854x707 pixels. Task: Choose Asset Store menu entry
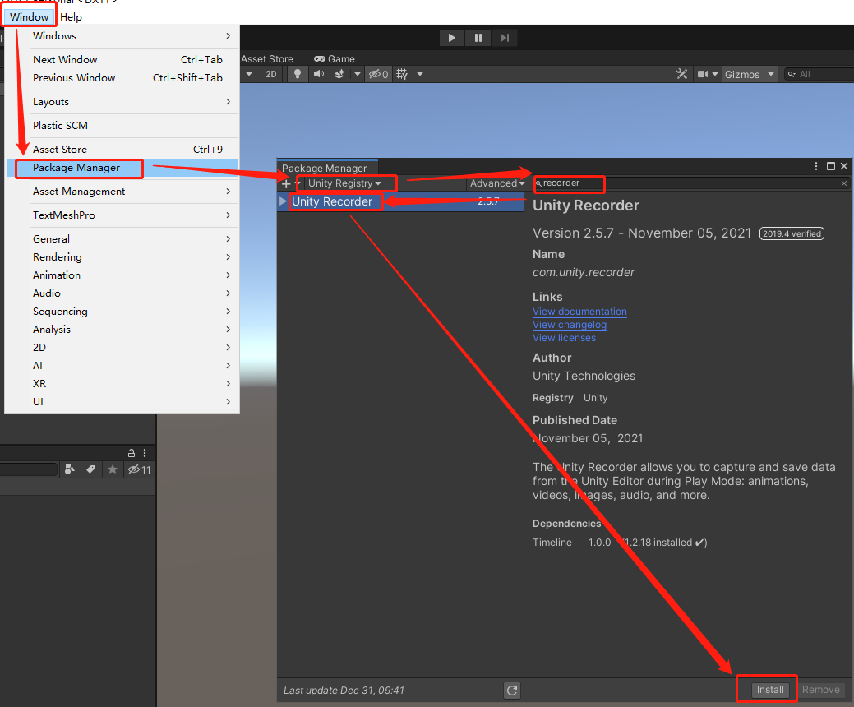tap(122, 150)
